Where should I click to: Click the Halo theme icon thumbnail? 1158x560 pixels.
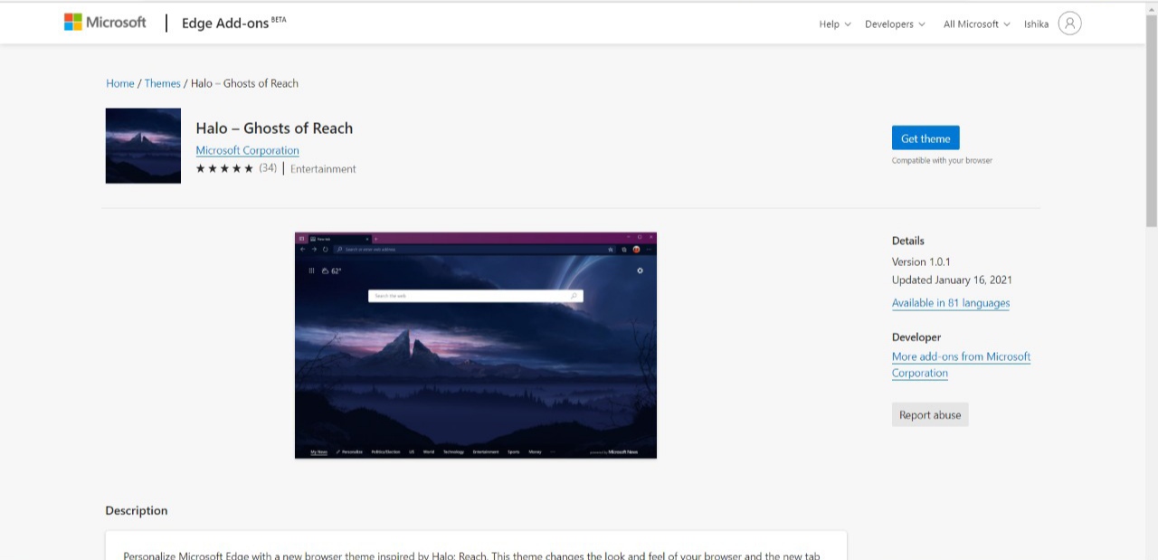(x=143, y=146)
